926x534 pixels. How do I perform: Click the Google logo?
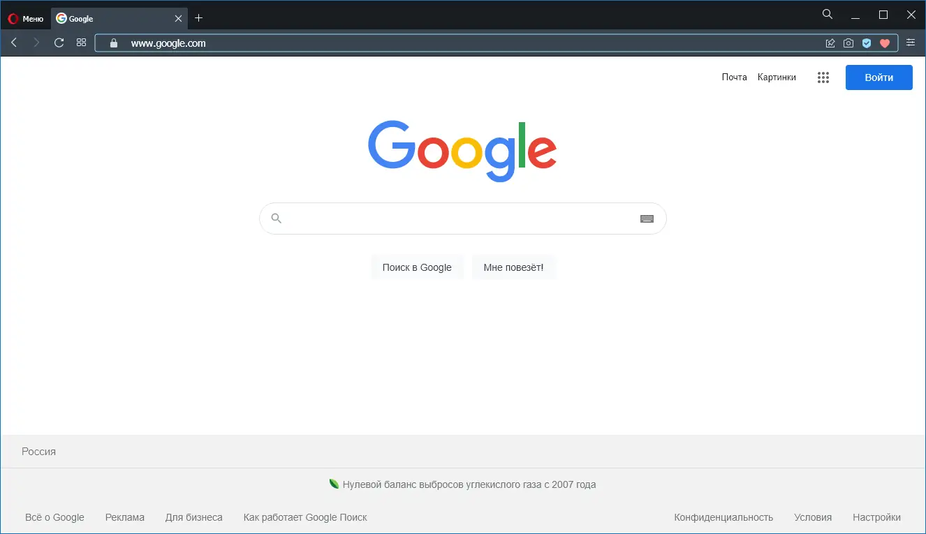(462, 151)
